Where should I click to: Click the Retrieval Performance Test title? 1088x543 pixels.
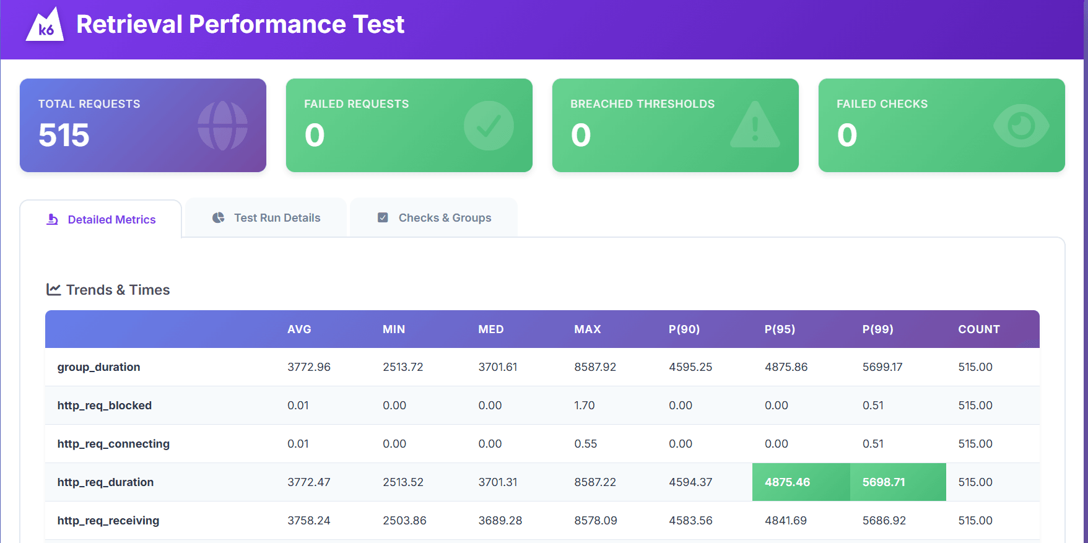(240, 25)
